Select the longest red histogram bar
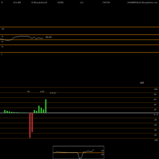The height and width of the screenshot is (159, 159). (30, 125)
